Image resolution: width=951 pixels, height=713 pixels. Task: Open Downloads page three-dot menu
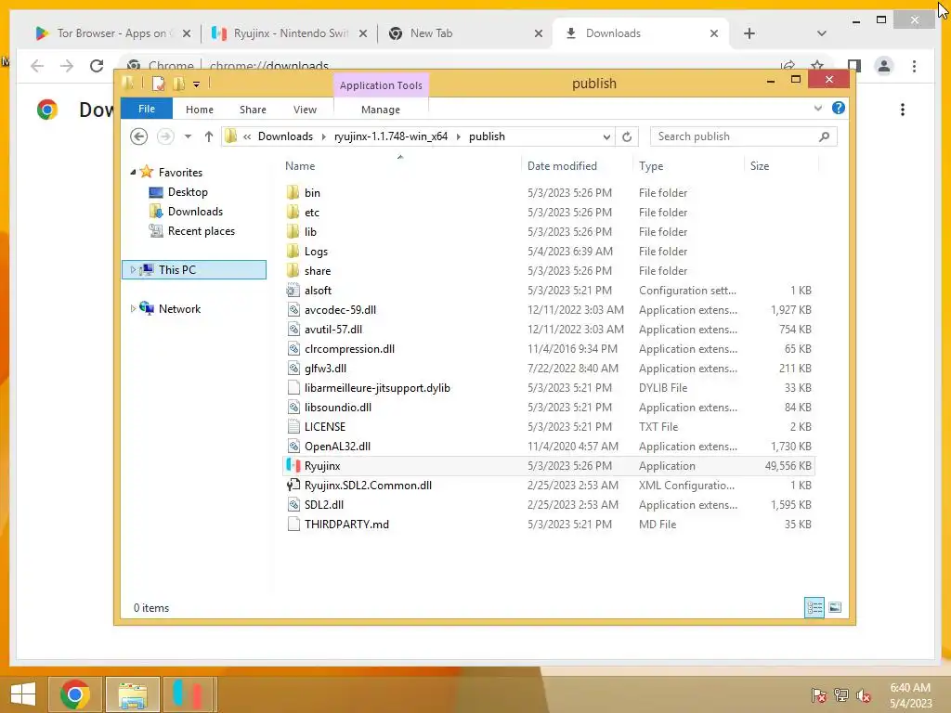pos(903,110)
